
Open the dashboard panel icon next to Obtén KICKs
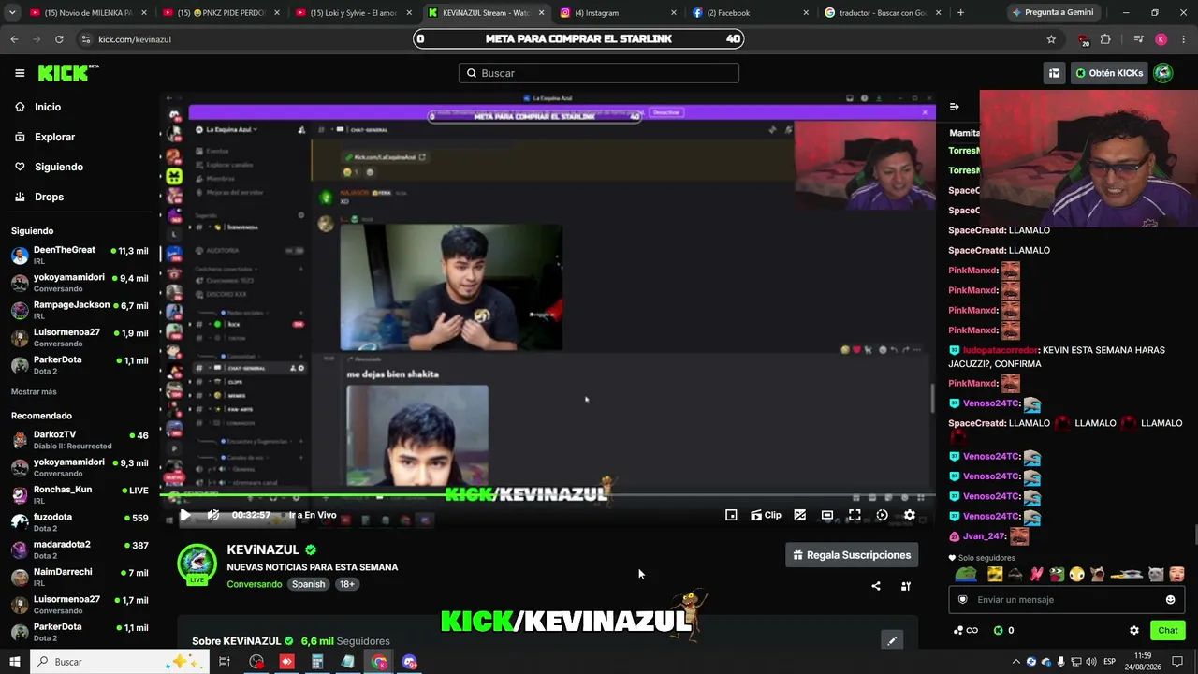tap(1054, 73)
